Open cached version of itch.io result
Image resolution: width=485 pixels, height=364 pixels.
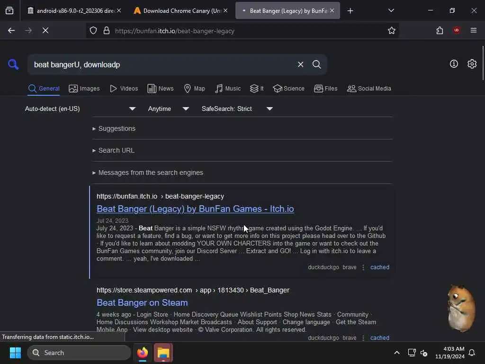point(379,267)
